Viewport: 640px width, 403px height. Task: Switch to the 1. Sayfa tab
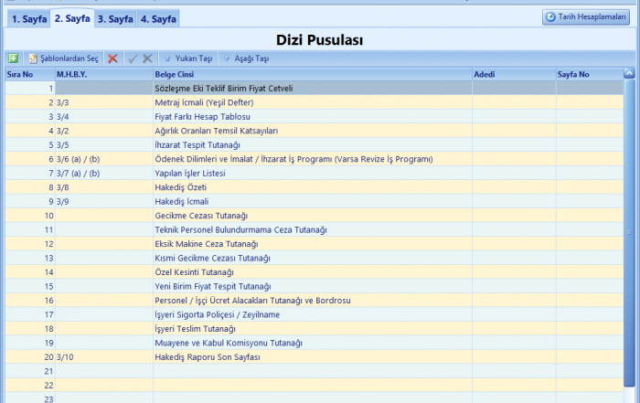[29, 18]
